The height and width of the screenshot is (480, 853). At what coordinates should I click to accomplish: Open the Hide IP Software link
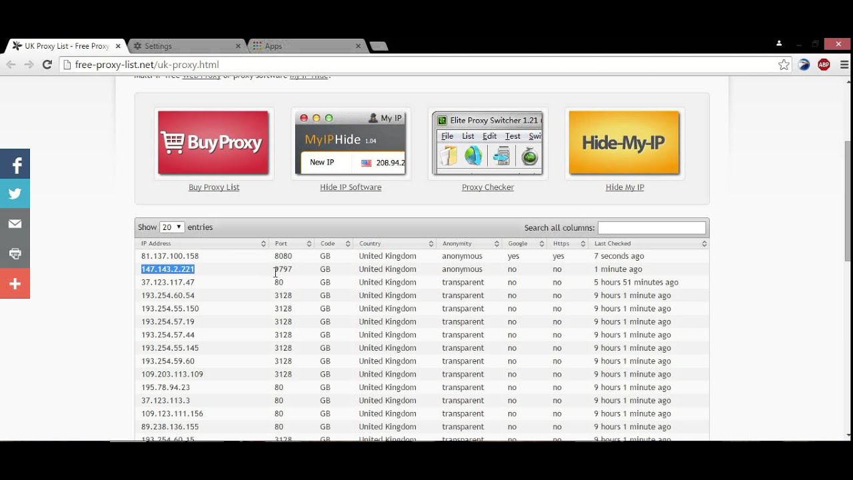click(x=351, y=187)
